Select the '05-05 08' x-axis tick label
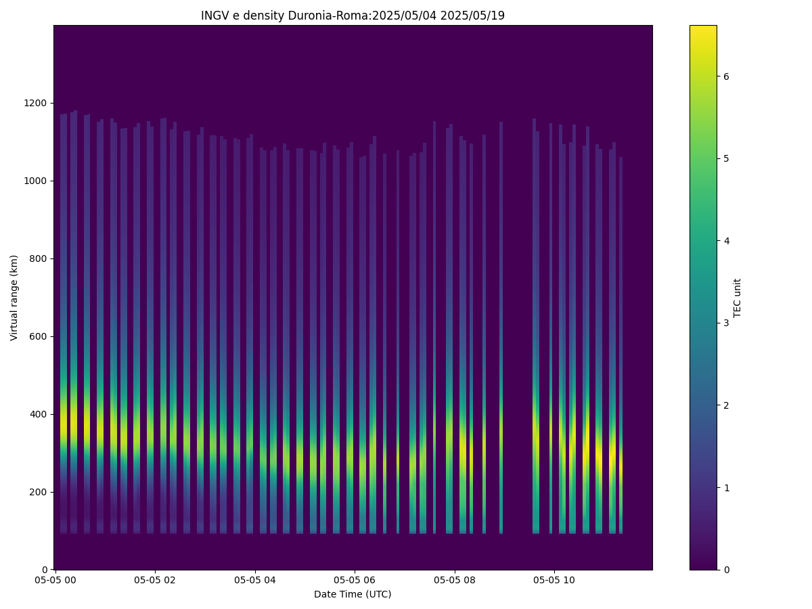The image size is (812, 609). (454, 580)
